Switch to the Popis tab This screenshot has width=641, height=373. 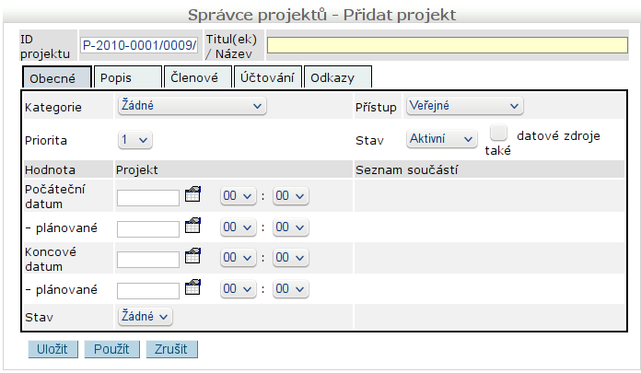tap(127, 78)
